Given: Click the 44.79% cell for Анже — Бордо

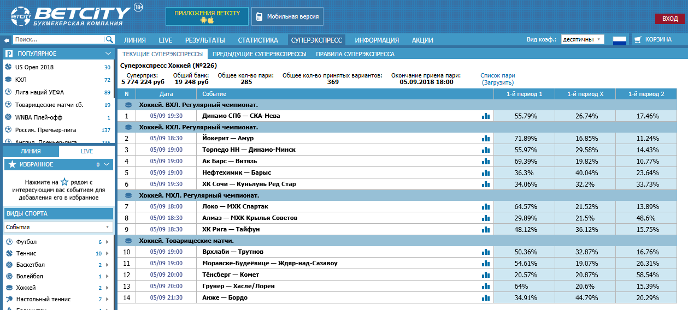Looking at the screenshot, I should [x=586, y=297].
